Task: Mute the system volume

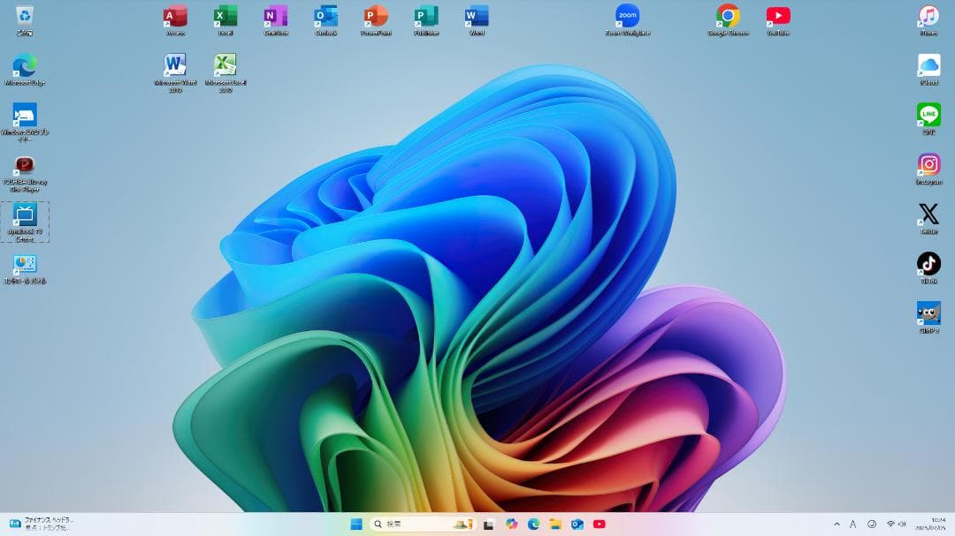Action: point(902,524)
